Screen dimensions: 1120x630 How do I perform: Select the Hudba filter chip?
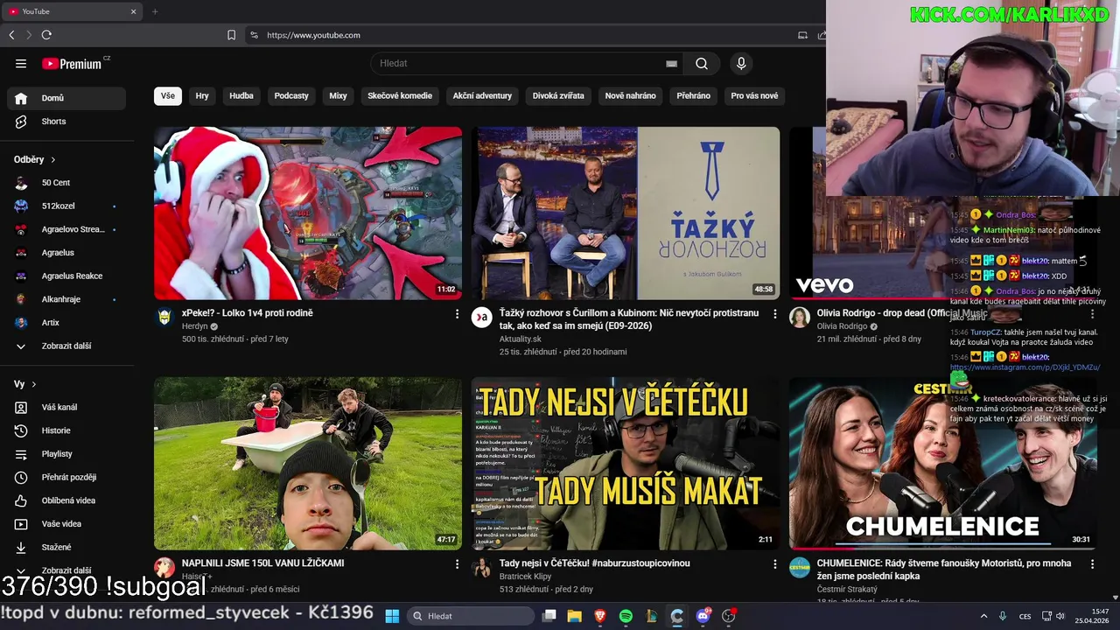coord(241,95)
